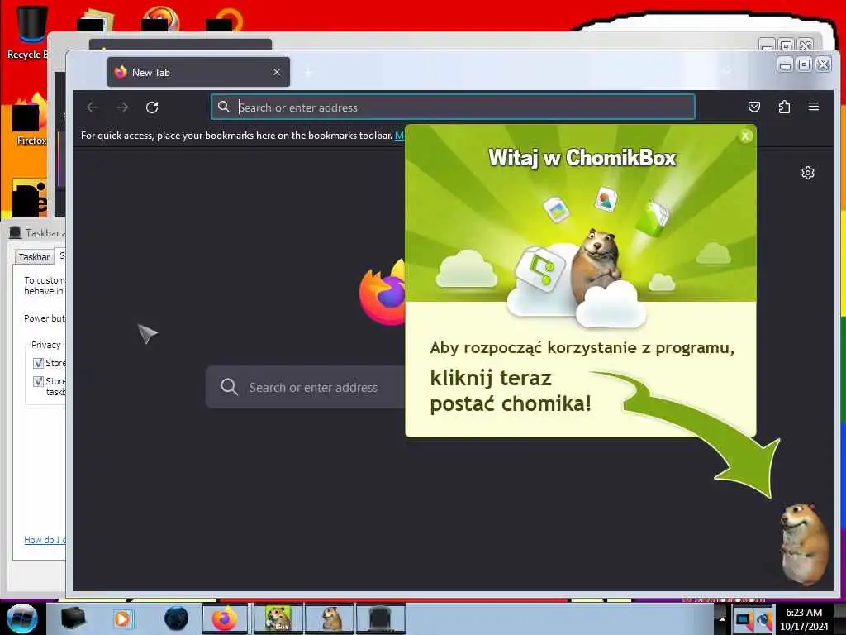The image size is (846, 635).
Task: Show hidden tray icons arrow
Action: click(722, 618)
